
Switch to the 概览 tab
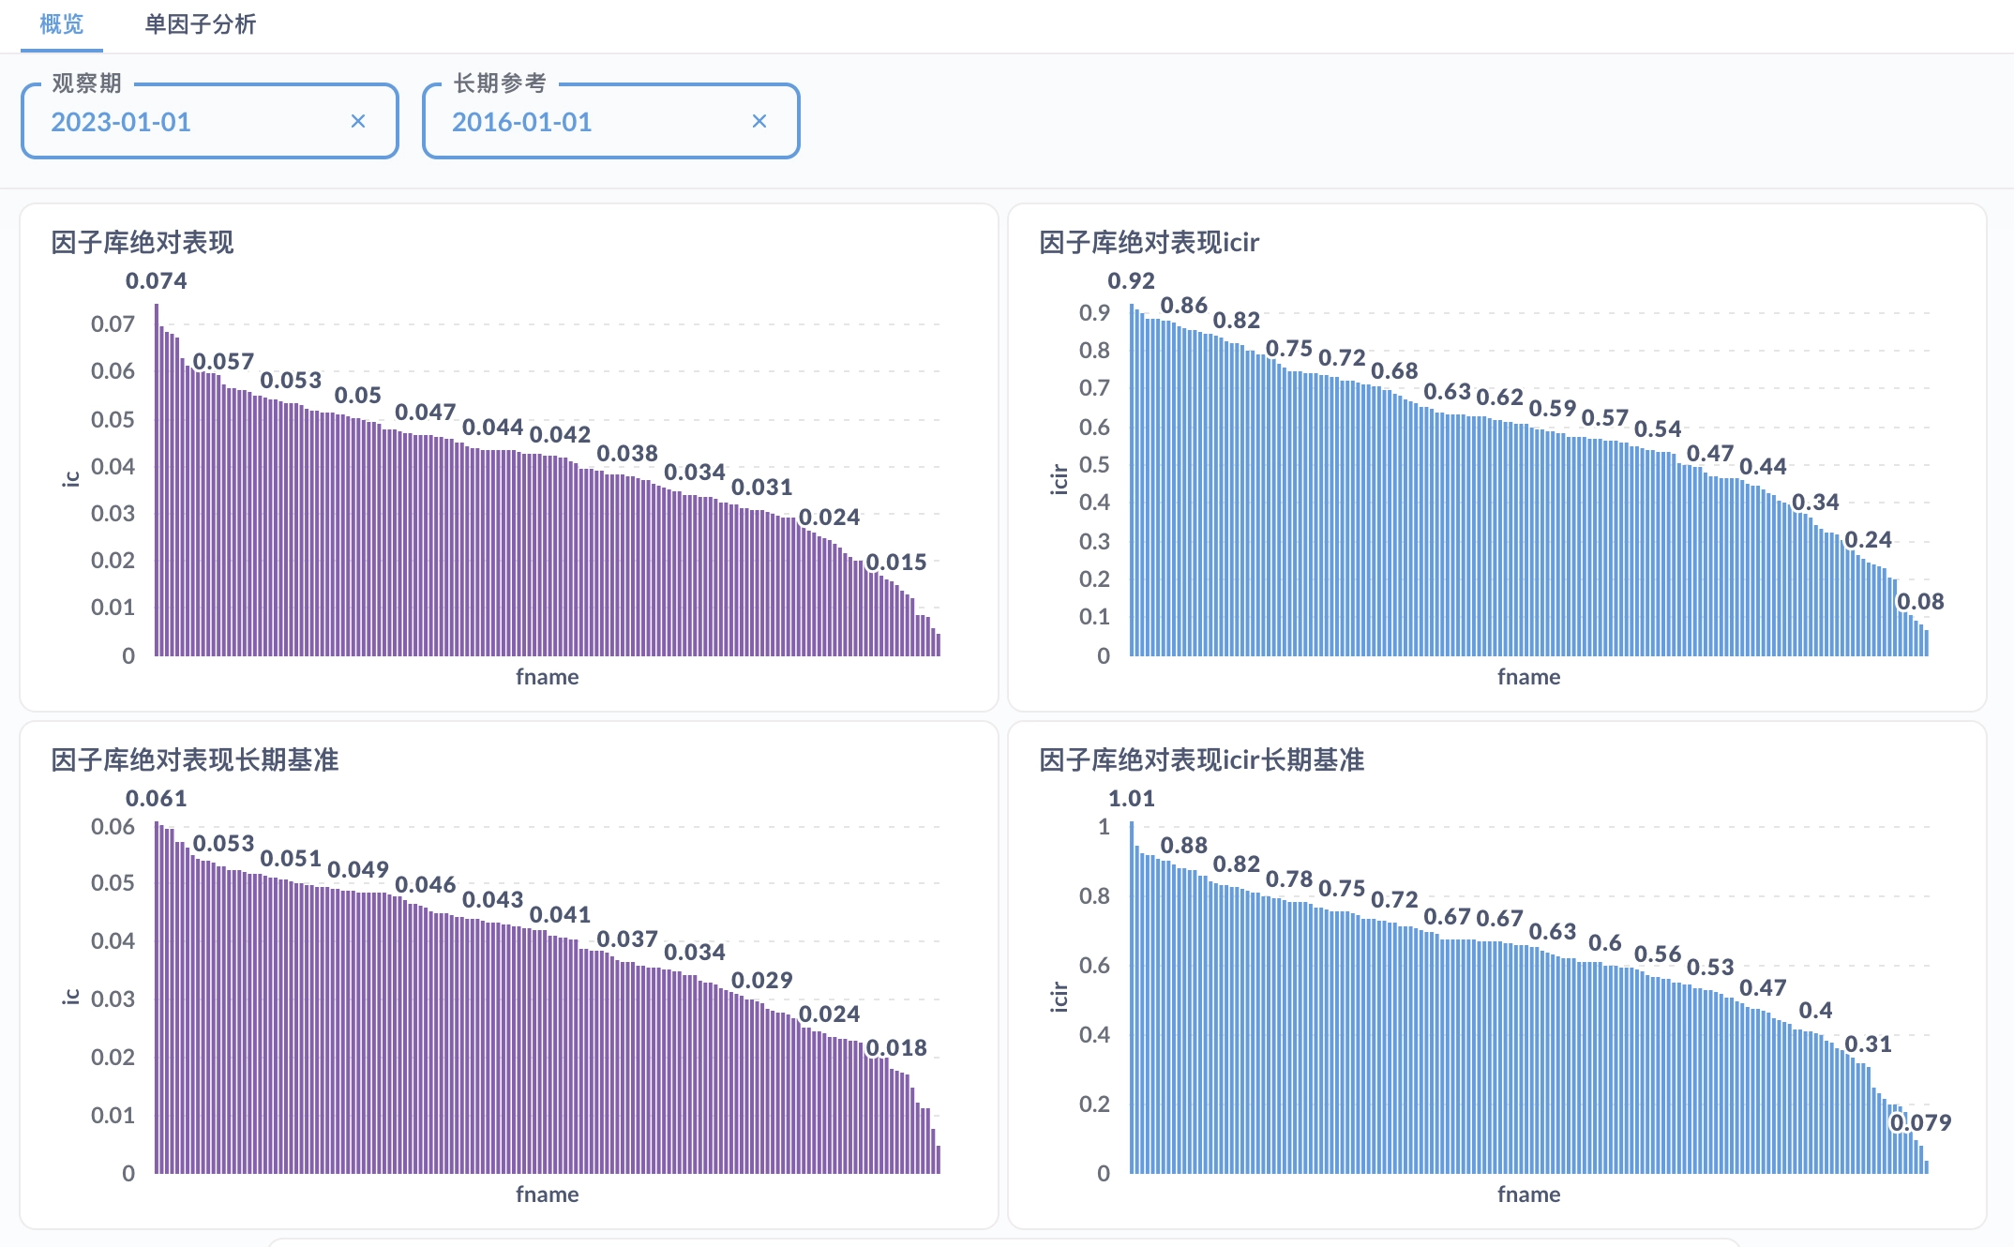pos(62,24)
